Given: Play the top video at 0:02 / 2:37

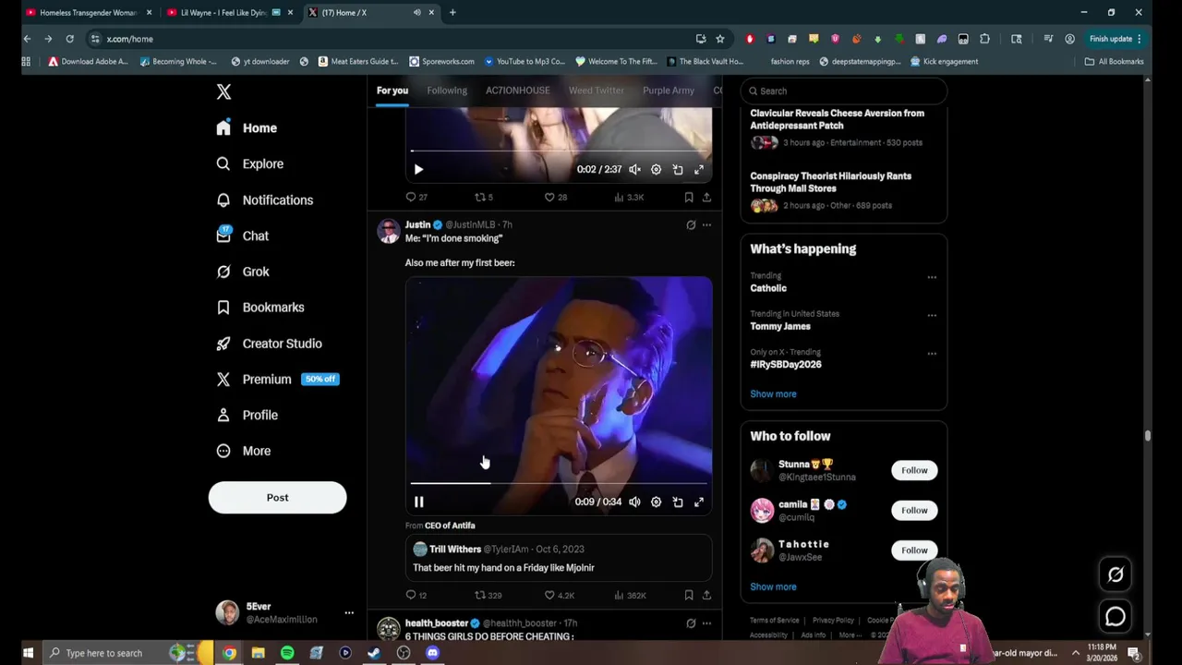Looking at the screenshot, I should [418, 169].
